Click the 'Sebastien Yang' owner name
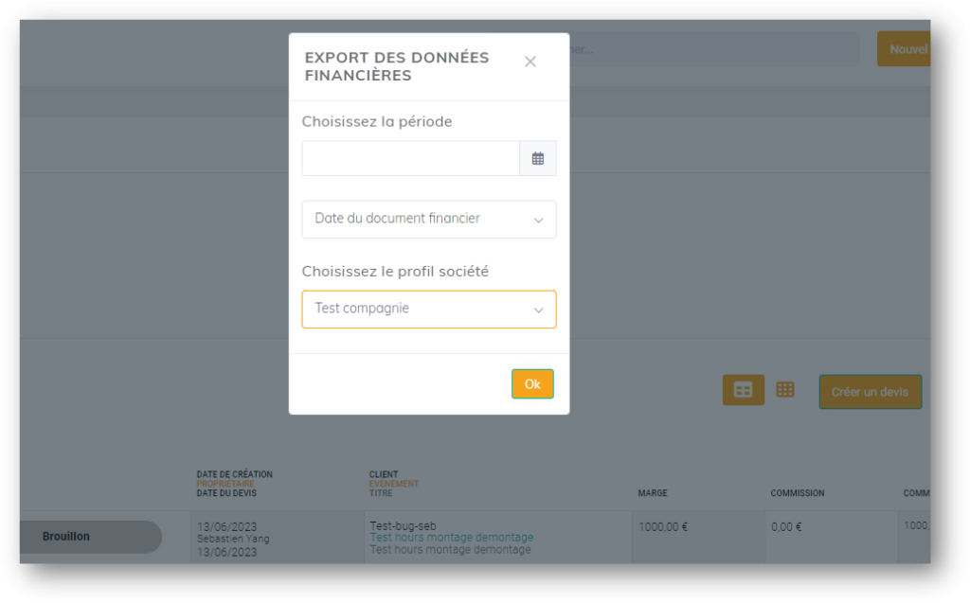The width and height of the screenshot is (970, 603). tap(233, 539)
